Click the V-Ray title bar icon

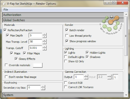(4, 4)
